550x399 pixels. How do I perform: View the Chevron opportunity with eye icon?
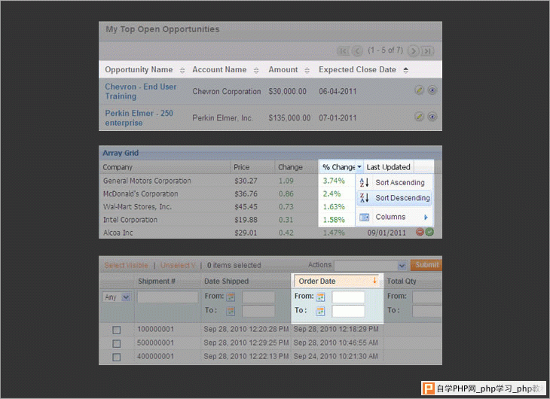pyautogui.click(x=432, y=90)
